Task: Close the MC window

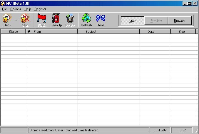Action: click(x=195, y=4)
